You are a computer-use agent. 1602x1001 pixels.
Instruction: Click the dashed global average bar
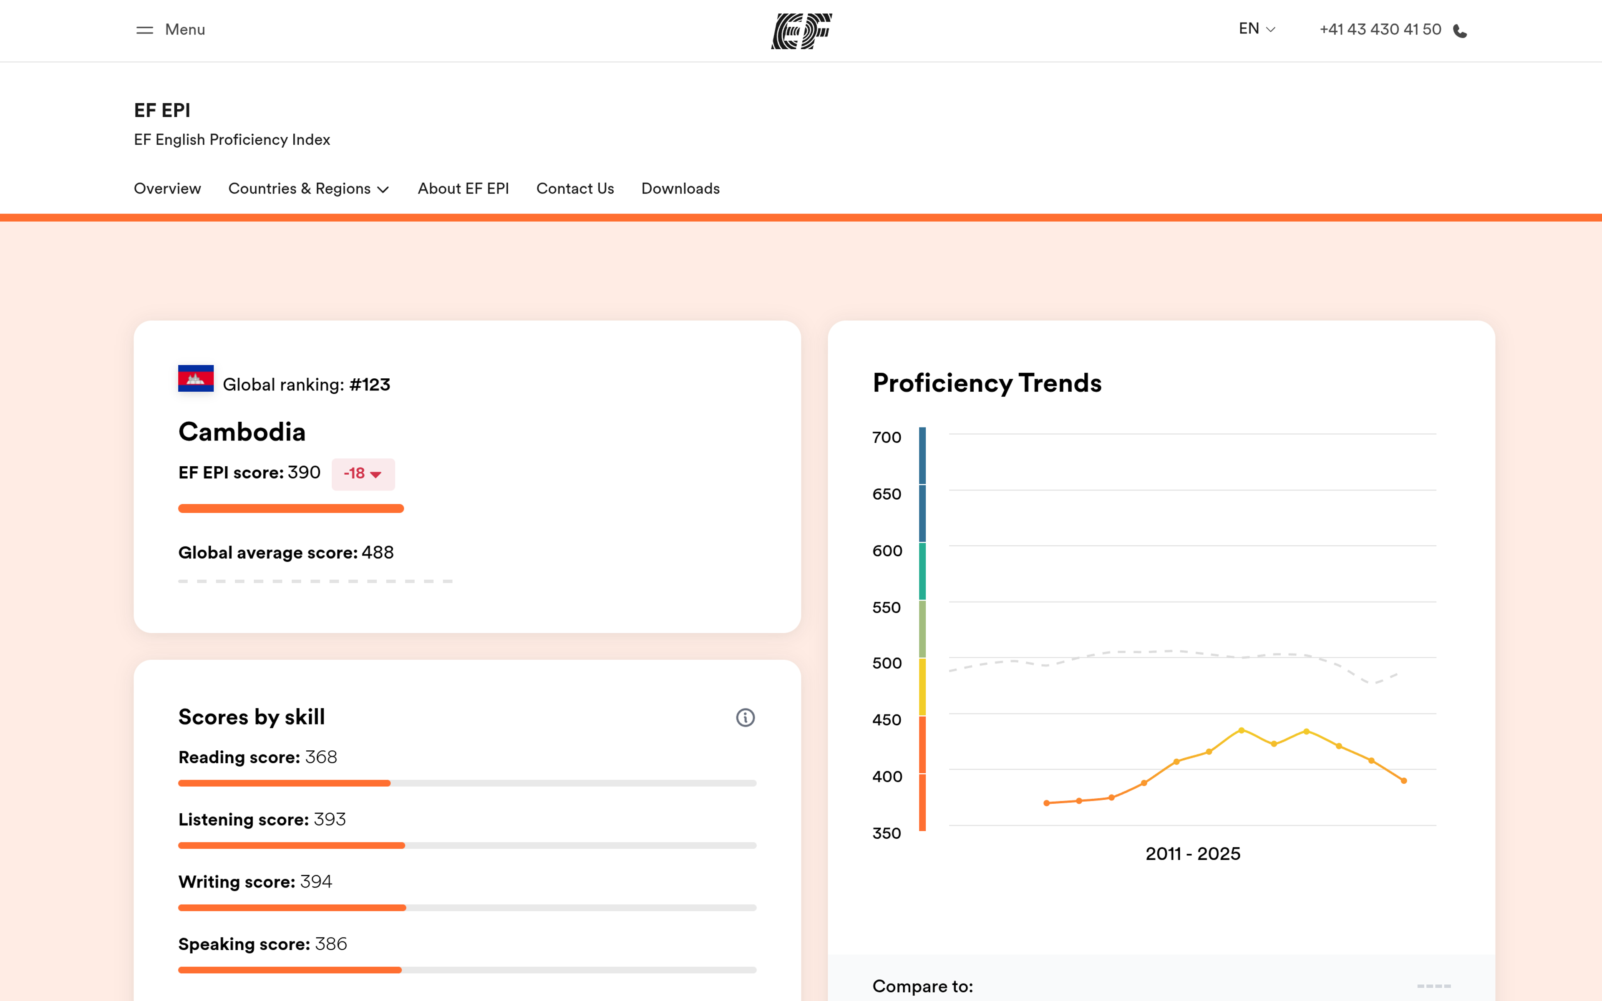pos(316,581)
